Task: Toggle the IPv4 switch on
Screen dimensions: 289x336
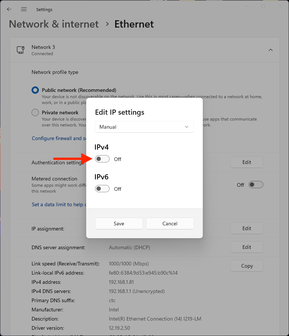Action: 102,159
